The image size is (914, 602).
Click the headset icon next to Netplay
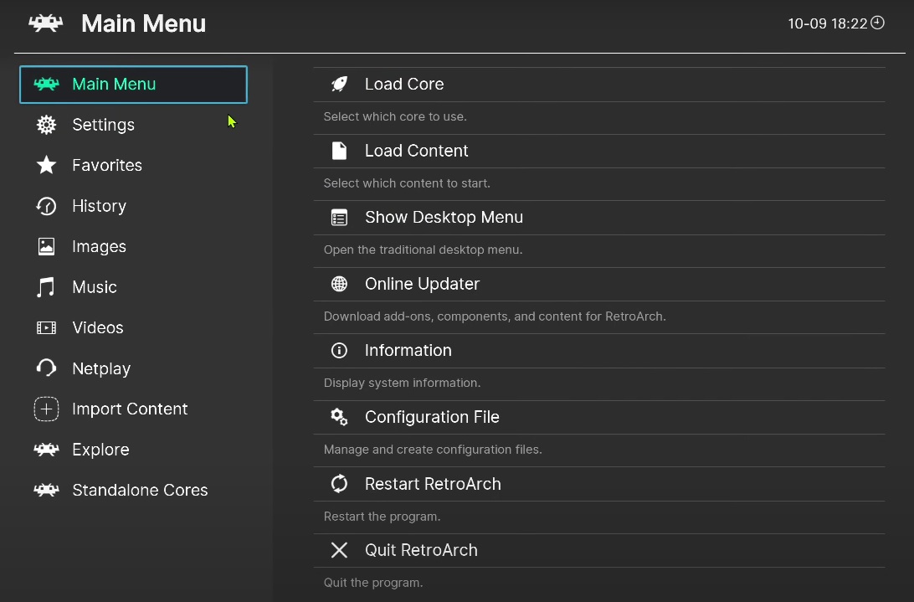pyautogui.click(x=46, y=368)
